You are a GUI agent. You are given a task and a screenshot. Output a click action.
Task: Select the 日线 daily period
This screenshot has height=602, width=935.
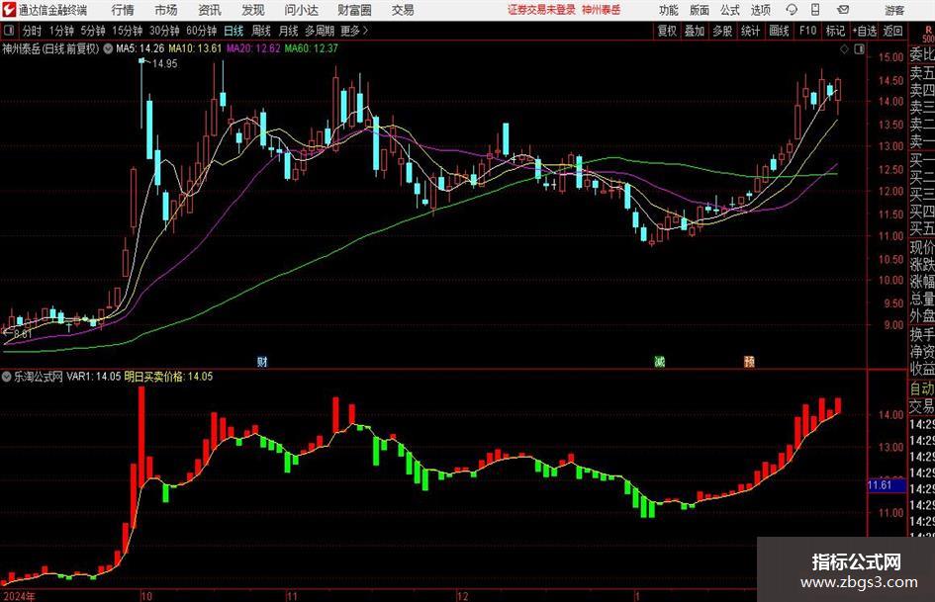234,31
